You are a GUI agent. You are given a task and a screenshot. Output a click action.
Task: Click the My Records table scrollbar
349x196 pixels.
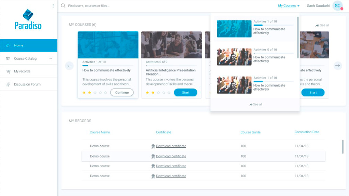[x=343, y=147]
